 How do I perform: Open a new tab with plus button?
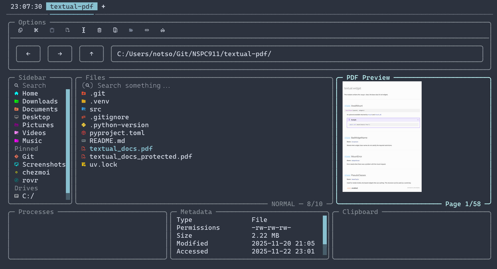[x=103, y=7]
